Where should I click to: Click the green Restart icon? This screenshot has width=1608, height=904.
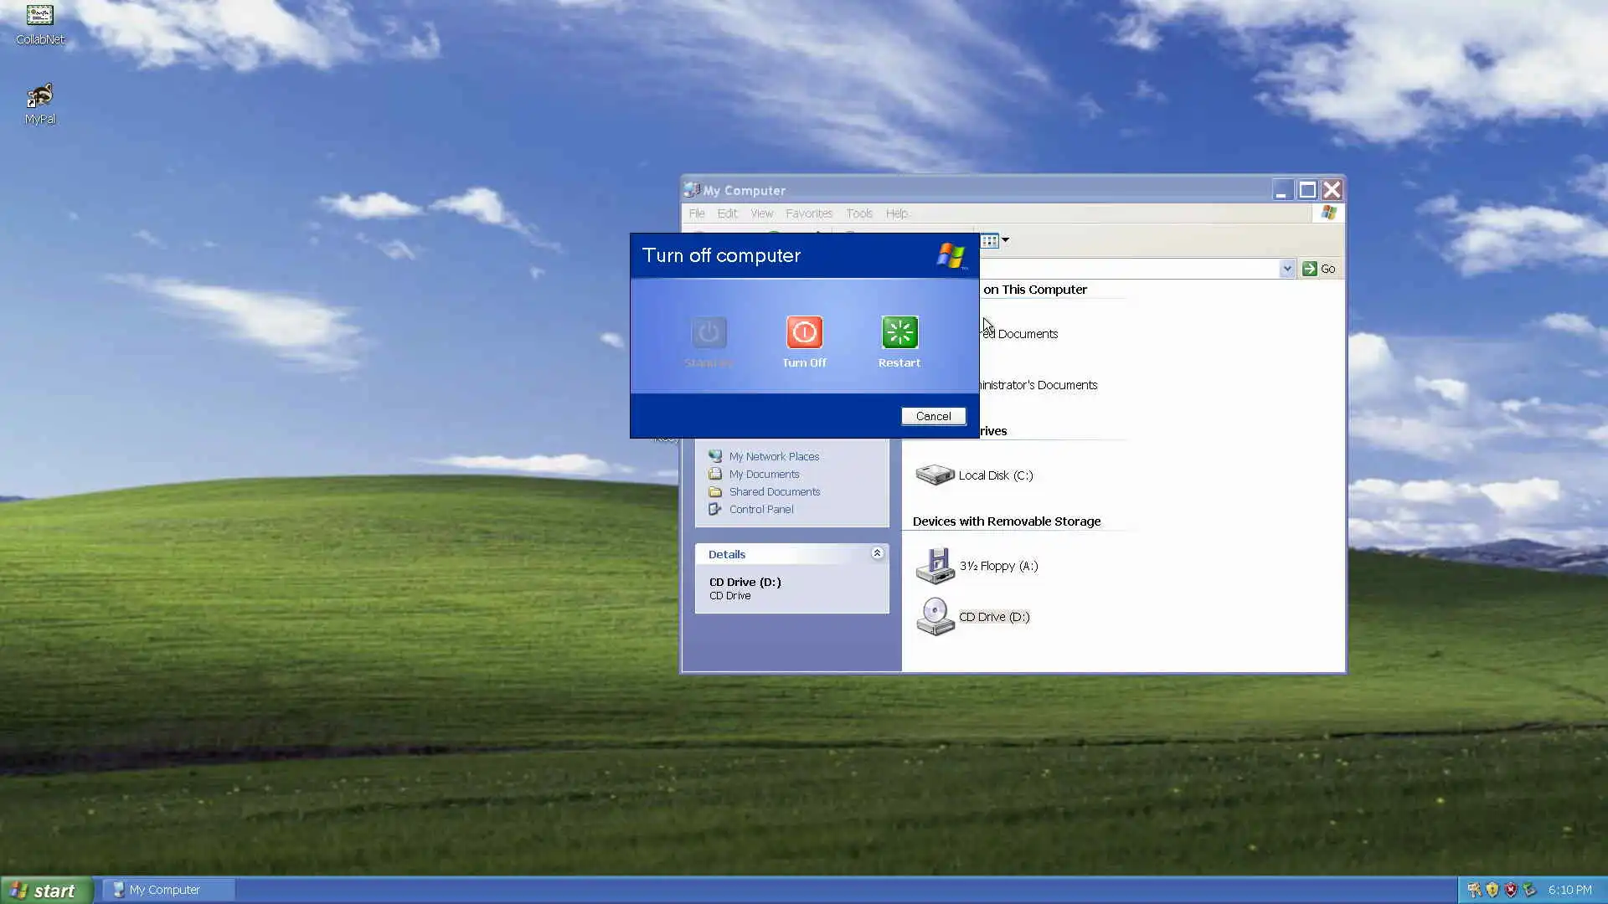point(899,332)
